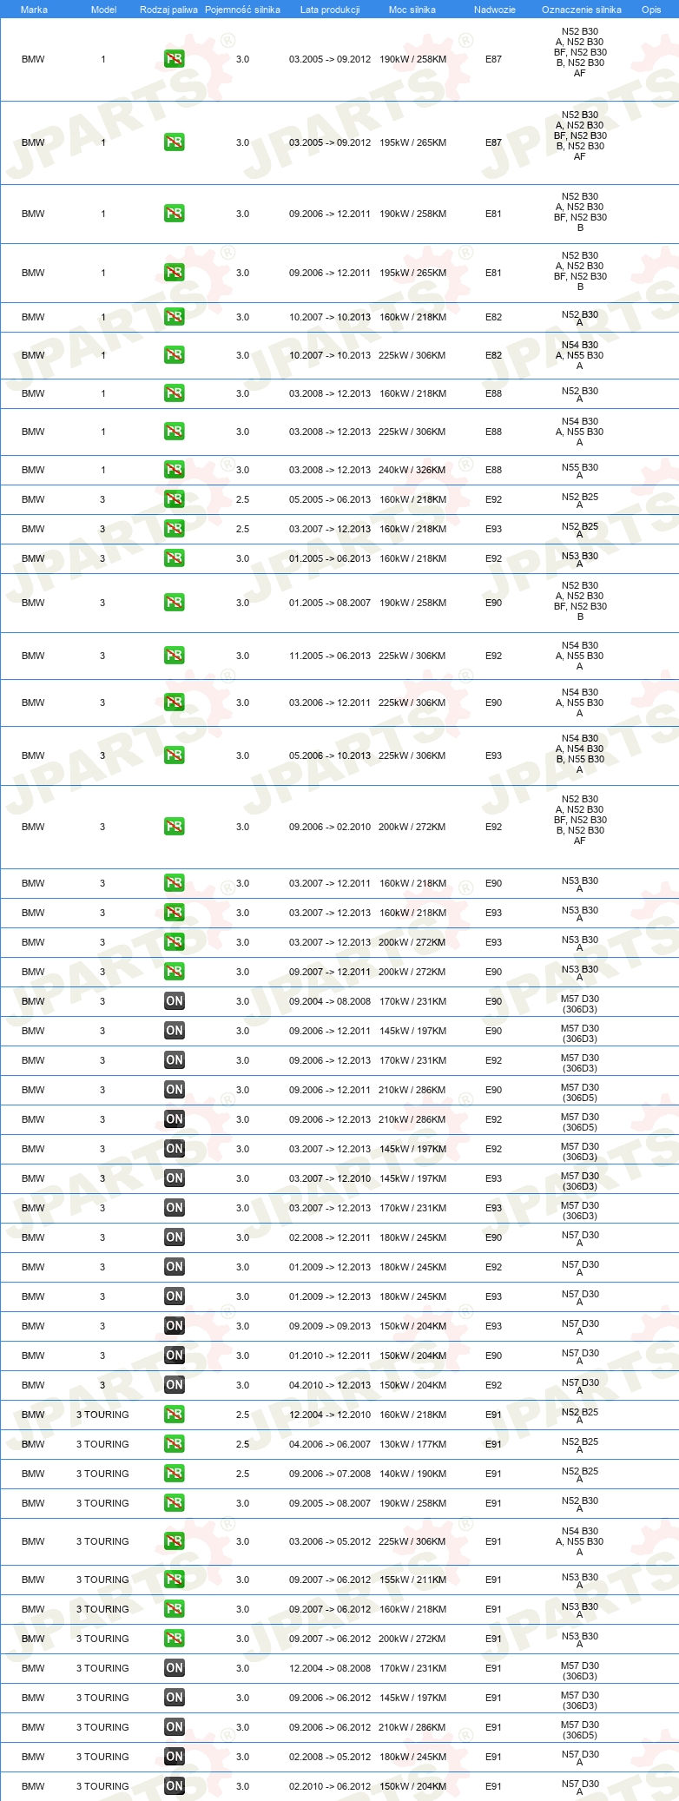Viewport: 679px width, 1801px height.
Task: Select the '05.2006 -> 10.2013' production years cell
Action: pyautogui.click(x=330, y=755)
